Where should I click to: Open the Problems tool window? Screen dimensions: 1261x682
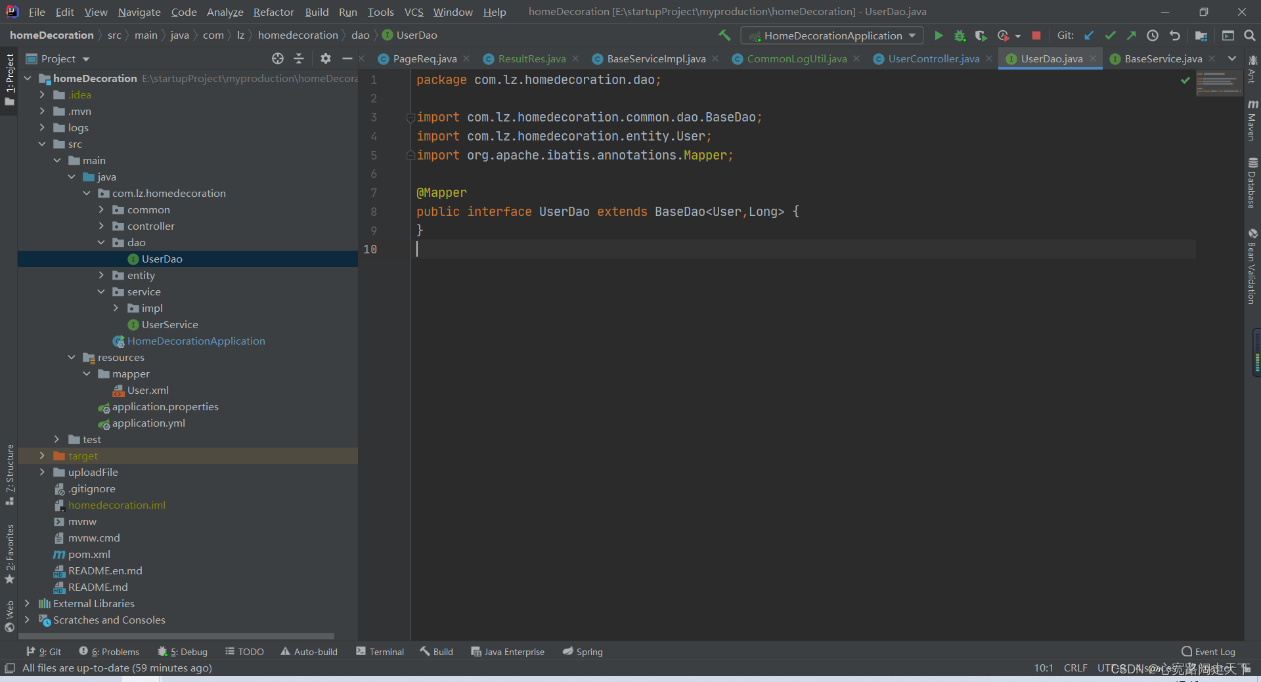pos(109,651)
